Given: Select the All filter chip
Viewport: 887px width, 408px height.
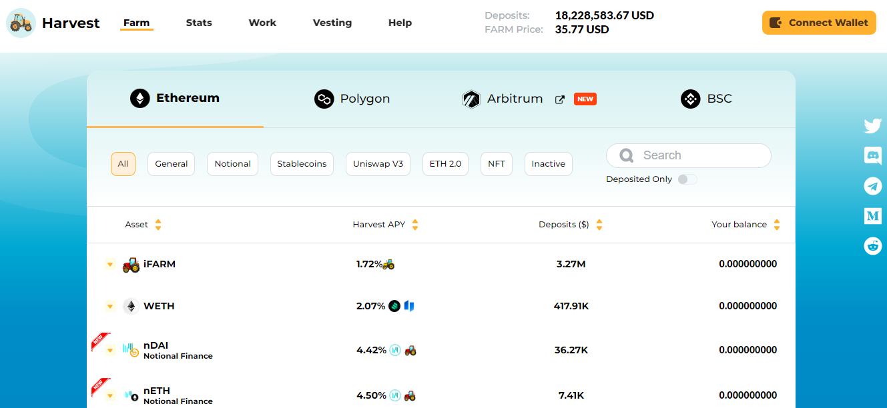Looking at the screenshot, I should (x=123, y=164).
